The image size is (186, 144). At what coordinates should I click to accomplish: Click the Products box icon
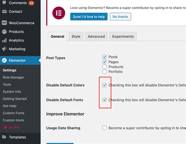(x=4, y=32)
